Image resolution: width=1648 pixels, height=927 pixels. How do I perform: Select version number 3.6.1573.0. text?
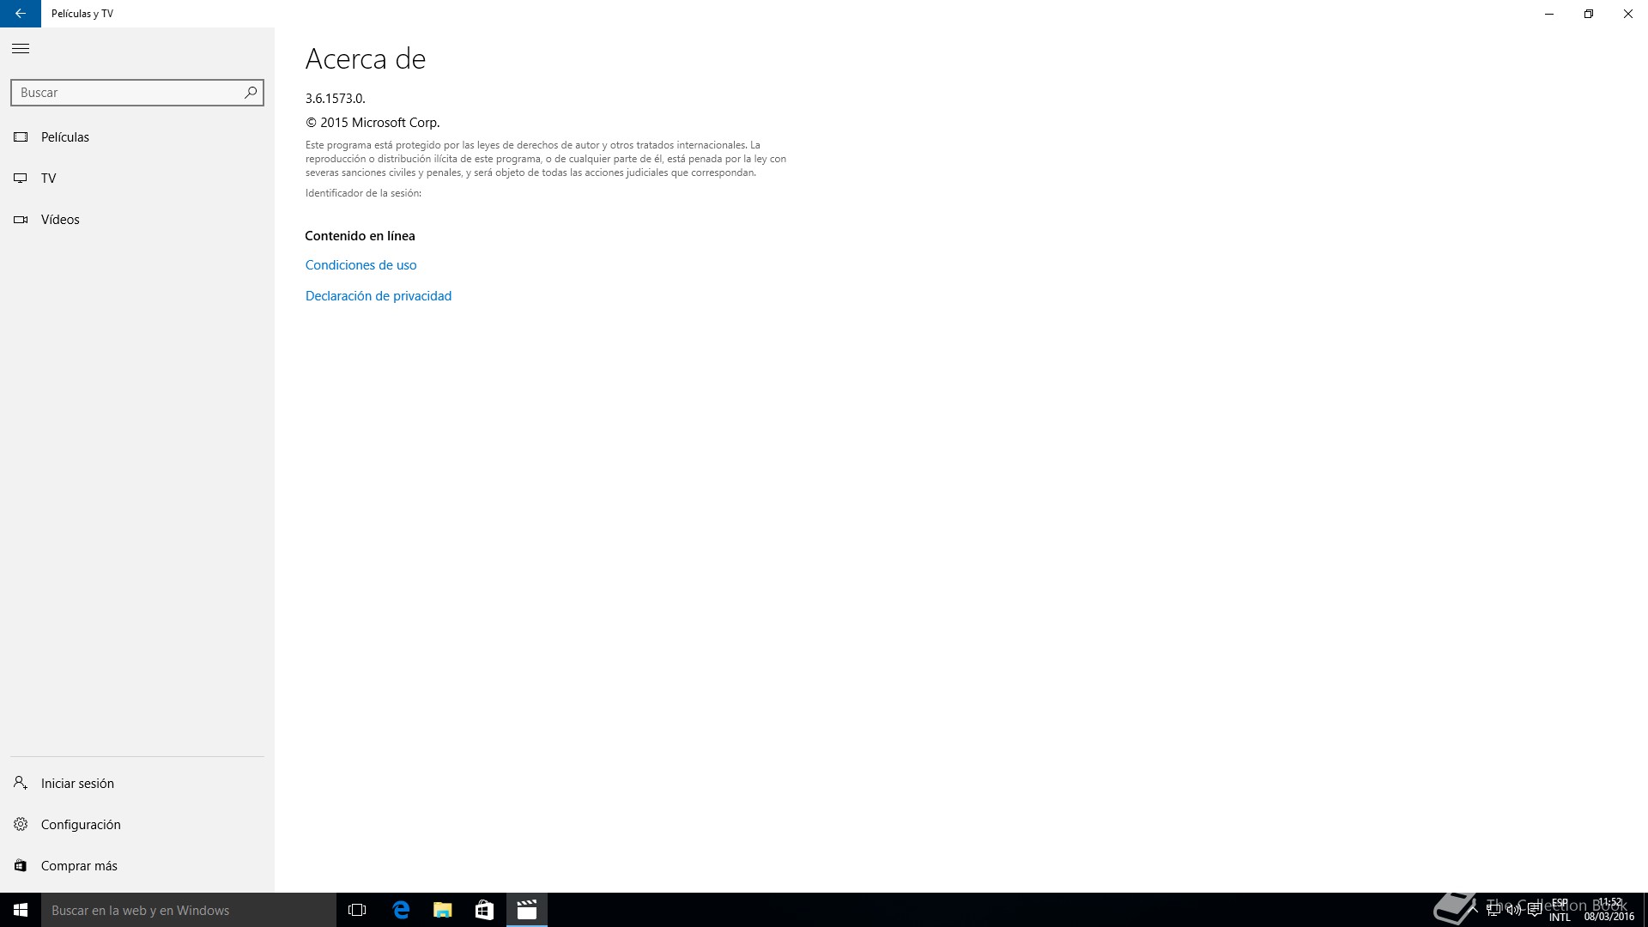[x=336, y=99]
